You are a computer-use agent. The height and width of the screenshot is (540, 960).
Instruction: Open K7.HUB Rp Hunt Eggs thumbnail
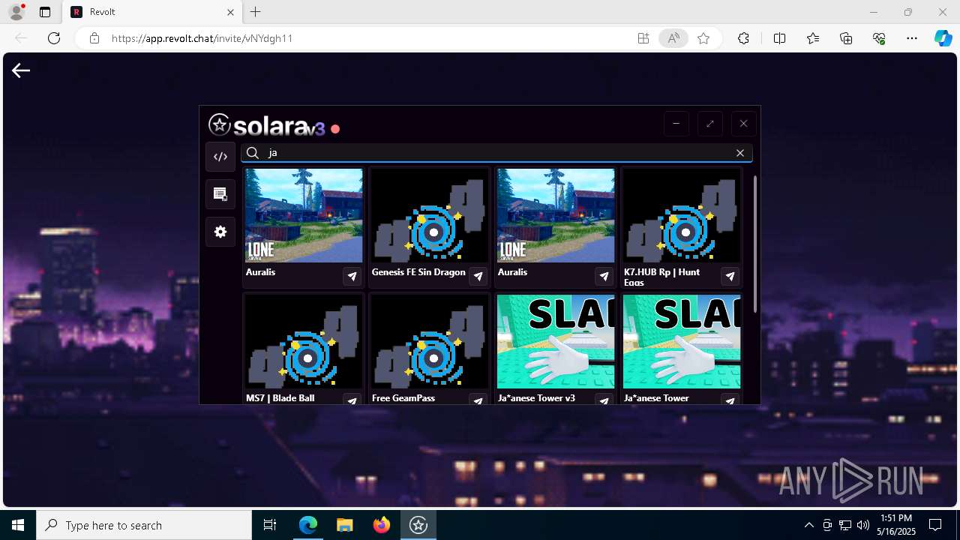682,215
